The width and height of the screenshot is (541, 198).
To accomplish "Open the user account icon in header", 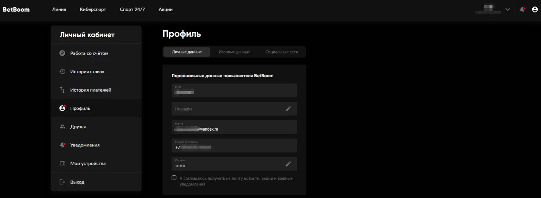I will 535,9.
